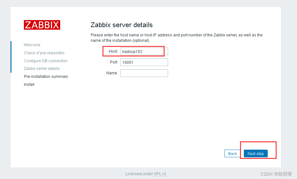
Task: Click the CSDN watermark text
Action: (x=276, y=174)
